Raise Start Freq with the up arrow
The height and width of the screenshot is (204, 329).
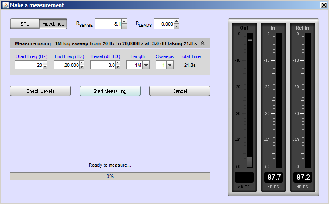point(45,63)
